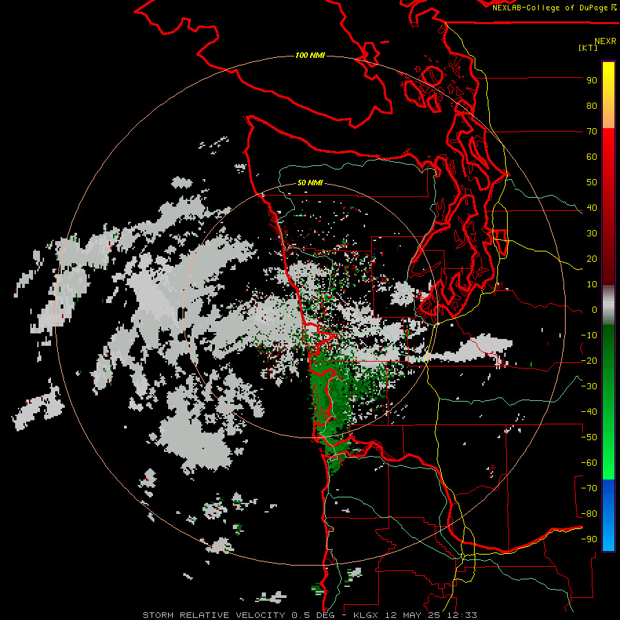The width and height of the screenshot is (620, 620).
Task: Click the "-10" scale label
Action: coord(589,335)
